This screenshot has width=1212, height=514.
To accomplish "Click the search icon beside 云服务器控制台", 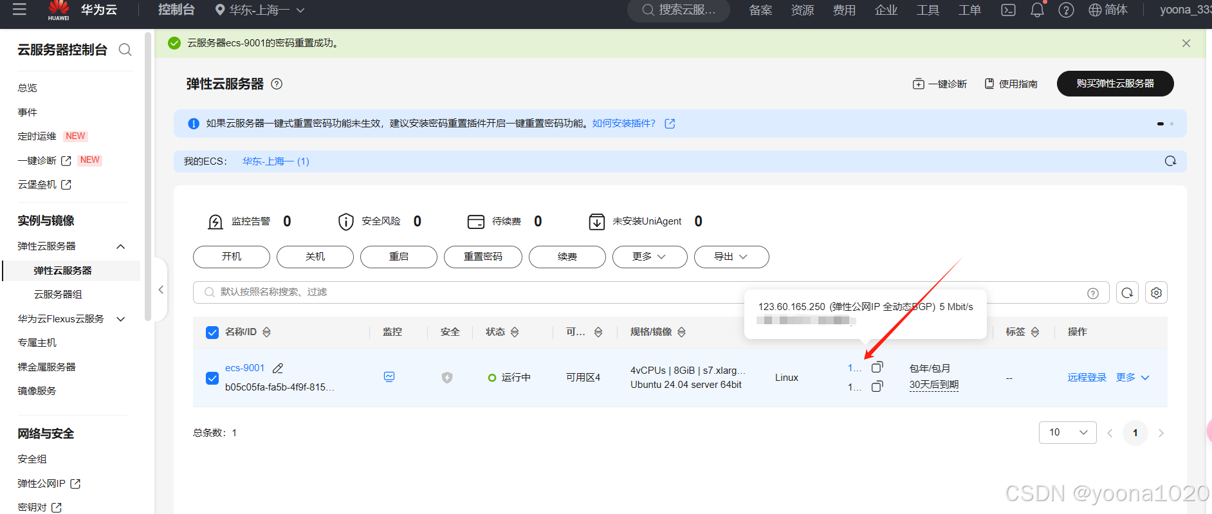I will coord(125,50).
